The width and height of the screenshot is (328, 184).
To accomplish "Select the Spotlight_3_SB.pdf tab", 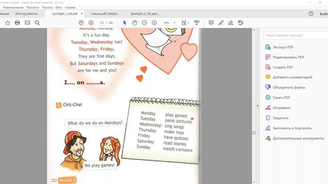I will pyautogui.click(x=65, y=14).
